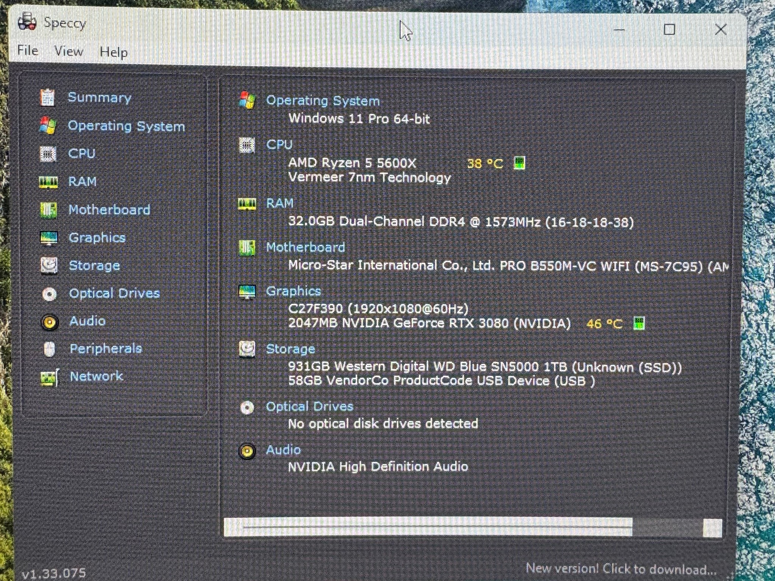Viewport: 775px width, 581px height.
Task: Click the Windows flag icon in summary pane
Action: (x=247, y=100)
